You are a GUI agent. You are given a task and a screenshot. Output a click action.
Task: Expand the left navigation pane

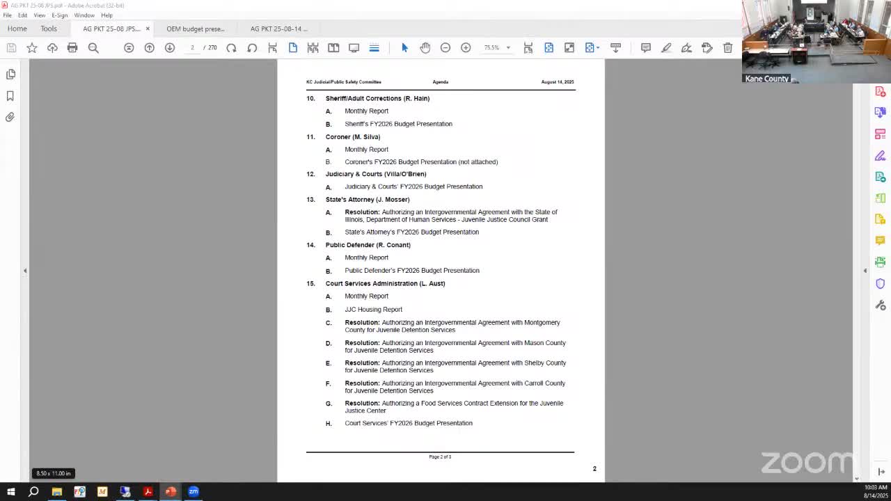(x=25, y=271)
